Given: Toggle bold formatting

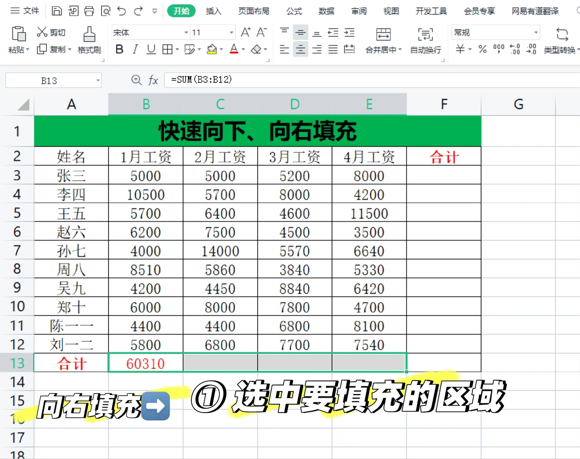Looking at the screenshot, I should (x=119, y=49).
